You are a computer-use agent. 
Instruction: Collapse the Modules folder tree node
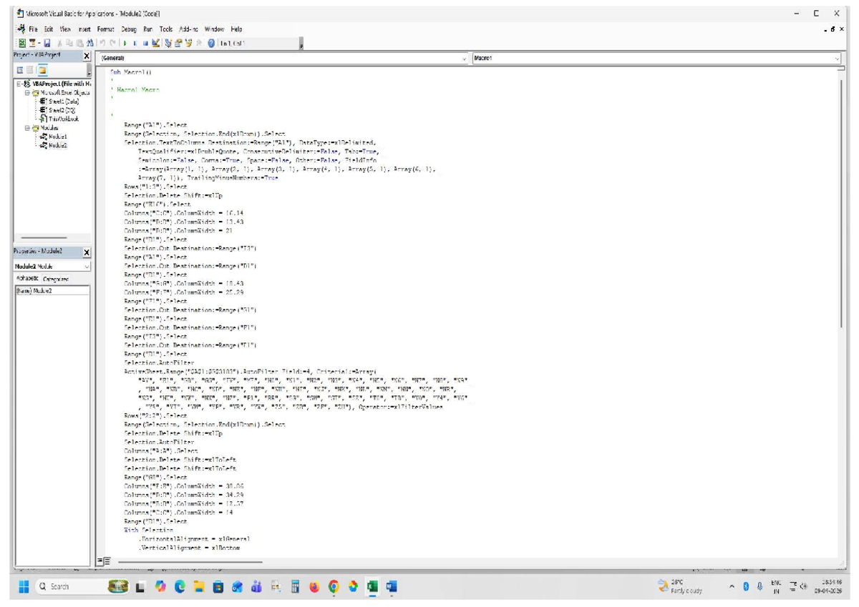coord(27,128)
